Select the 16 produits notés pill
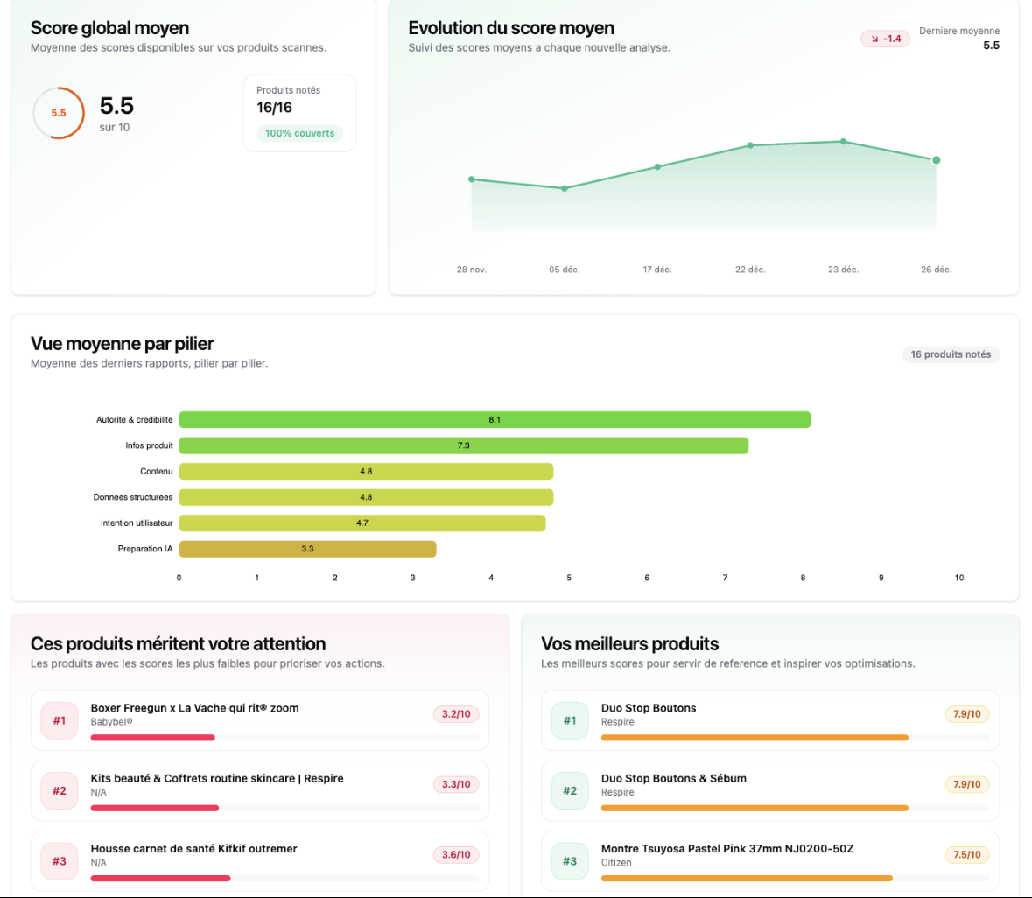 (951, 354)
